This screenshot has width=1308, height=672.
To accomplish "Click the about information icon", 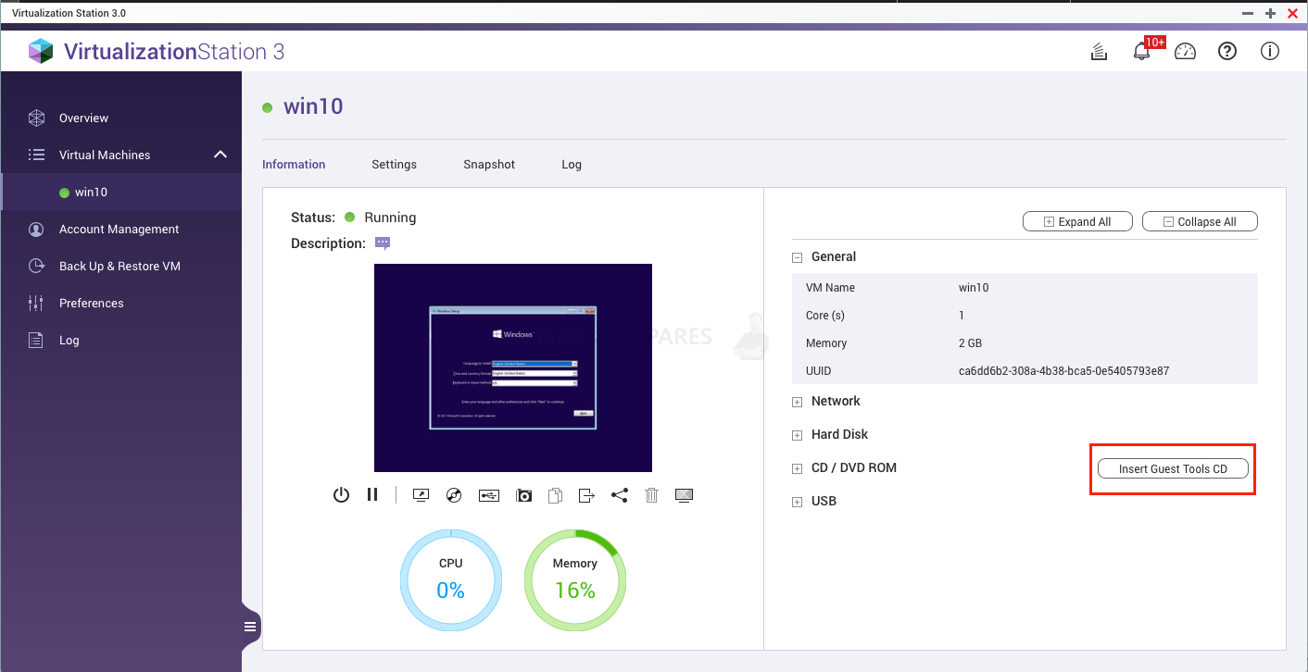I will click(x=1270, y=52).
